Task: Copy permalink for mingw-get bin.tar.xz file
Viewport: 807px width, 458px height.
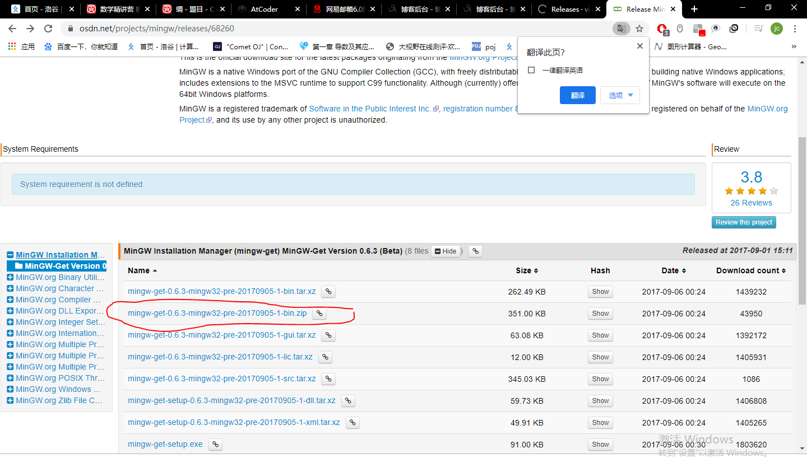Action: 329,292
